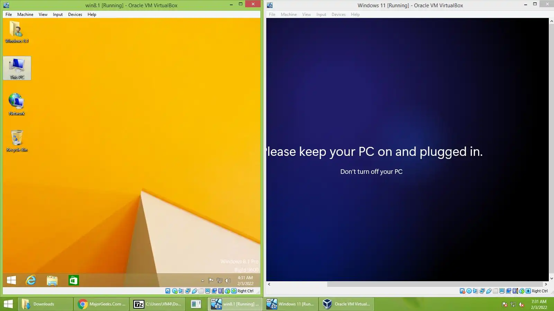Click CPU virtualization indicator in Windows 11 status bar

tap(515, 291)
